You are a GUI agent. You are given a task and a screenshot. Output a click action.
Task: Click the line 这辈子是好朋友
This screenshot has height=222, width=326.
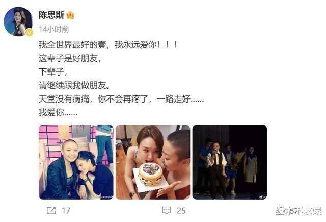pyautogui.click(x=70, y=58)
